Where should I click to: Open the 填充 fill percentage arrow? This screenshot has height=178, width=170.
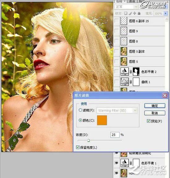[165, 13]
